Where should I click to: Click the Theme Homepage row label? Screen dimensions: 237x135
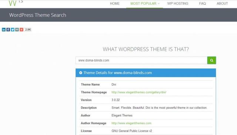[x=94, y=92]
